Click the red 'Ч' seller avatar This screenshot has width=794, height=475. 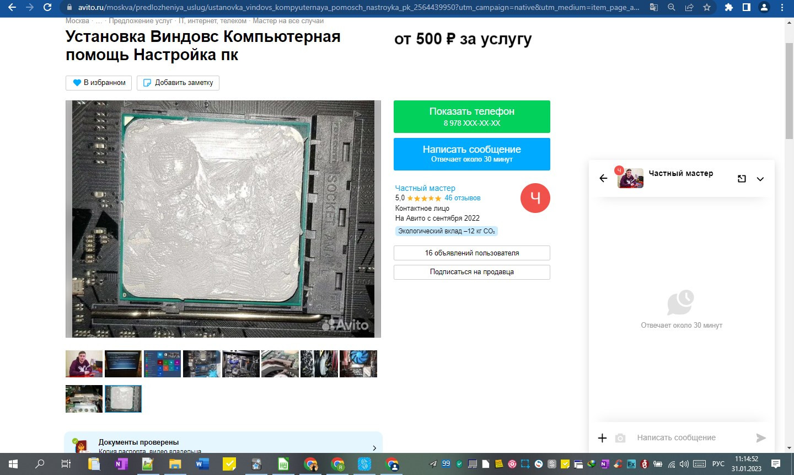pos(535,198)
